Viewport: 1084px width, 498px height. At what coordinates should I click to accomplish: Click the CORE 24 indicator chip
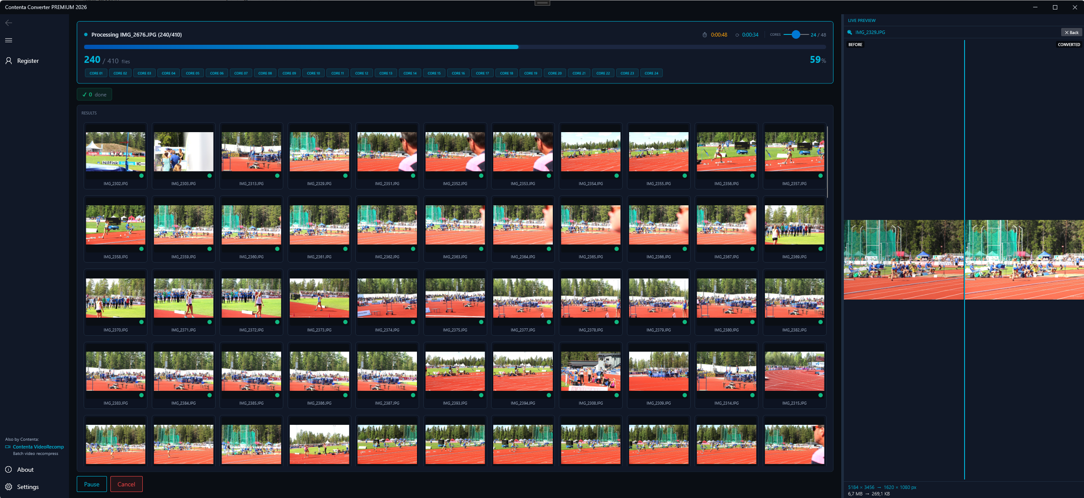(651, 73)
